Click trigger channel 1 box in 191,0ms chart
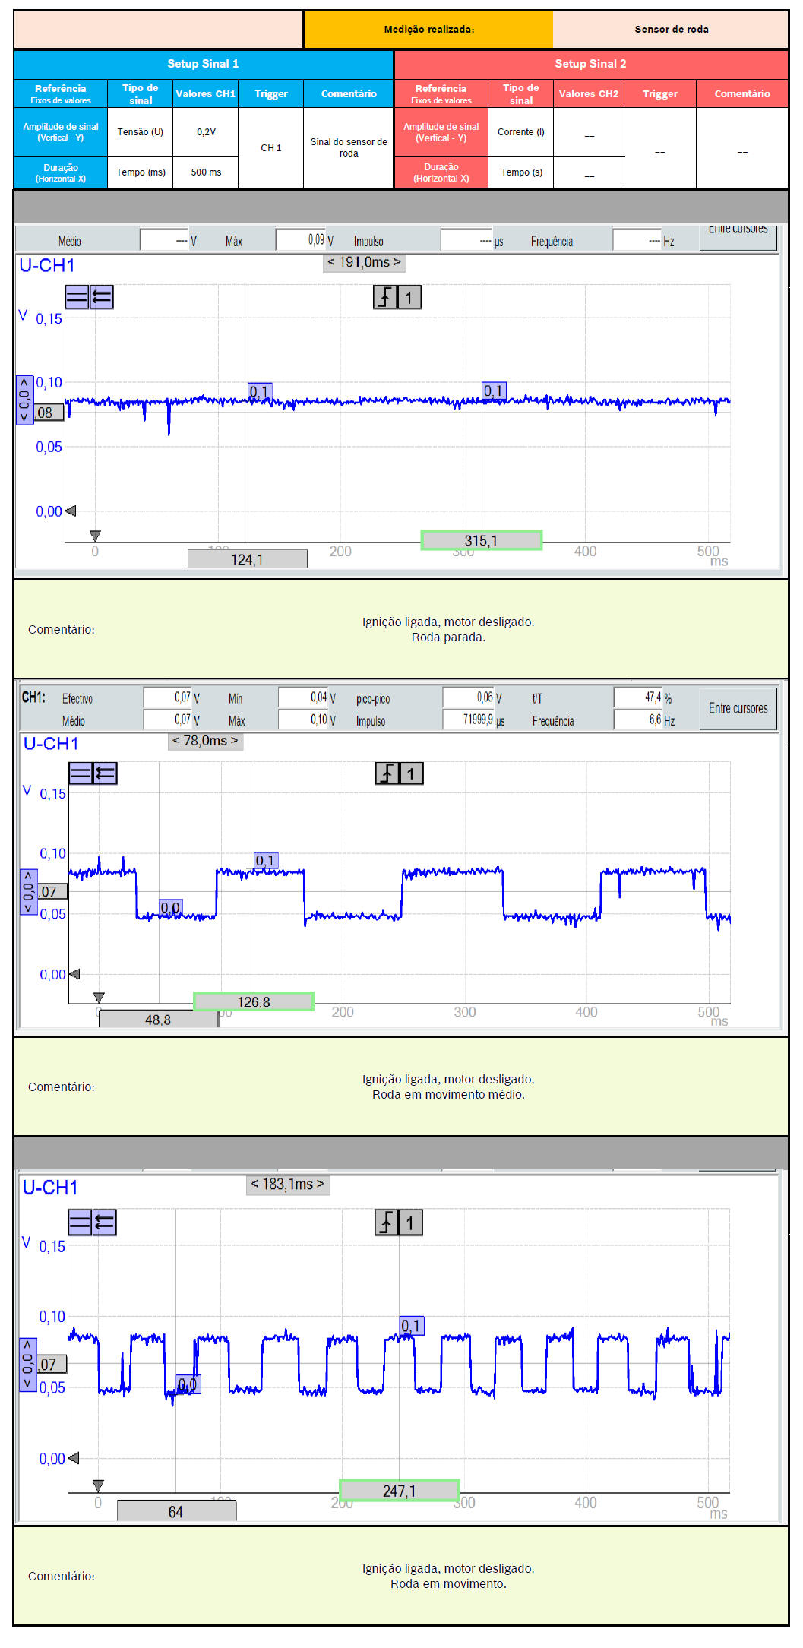 tap(409, 297)
